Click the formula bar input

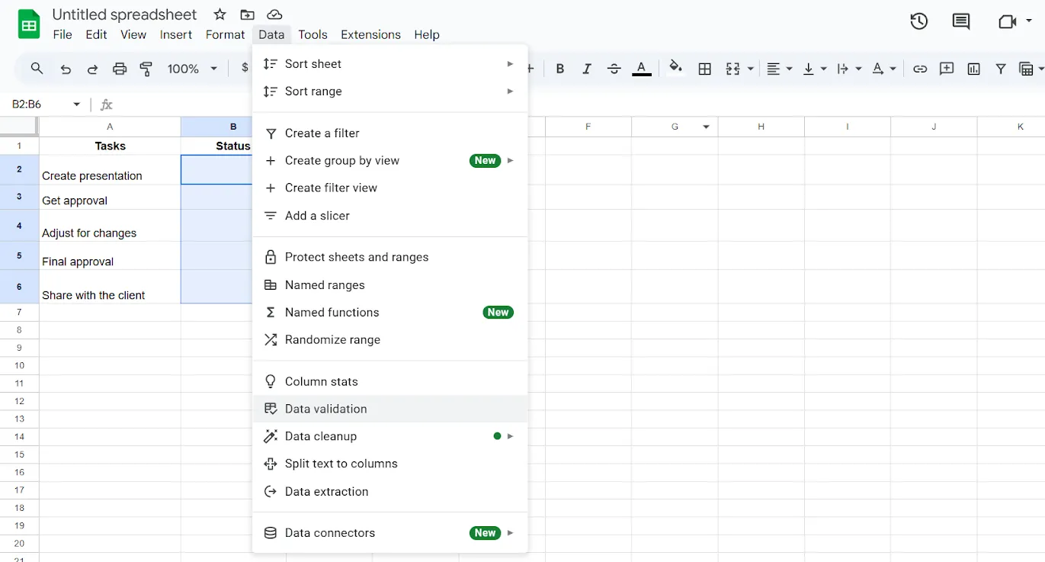pyautogui.click(x=579, y=104)
